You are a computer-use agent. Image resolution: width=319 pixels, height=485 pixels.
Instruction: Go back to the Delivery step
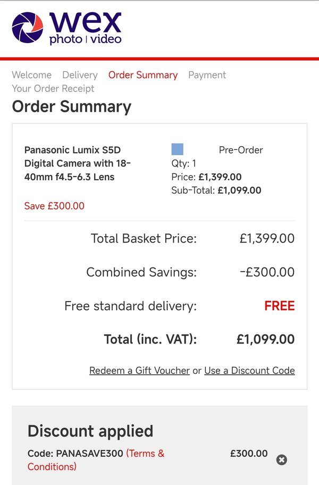pyautogui.click(x=80, y=75)
